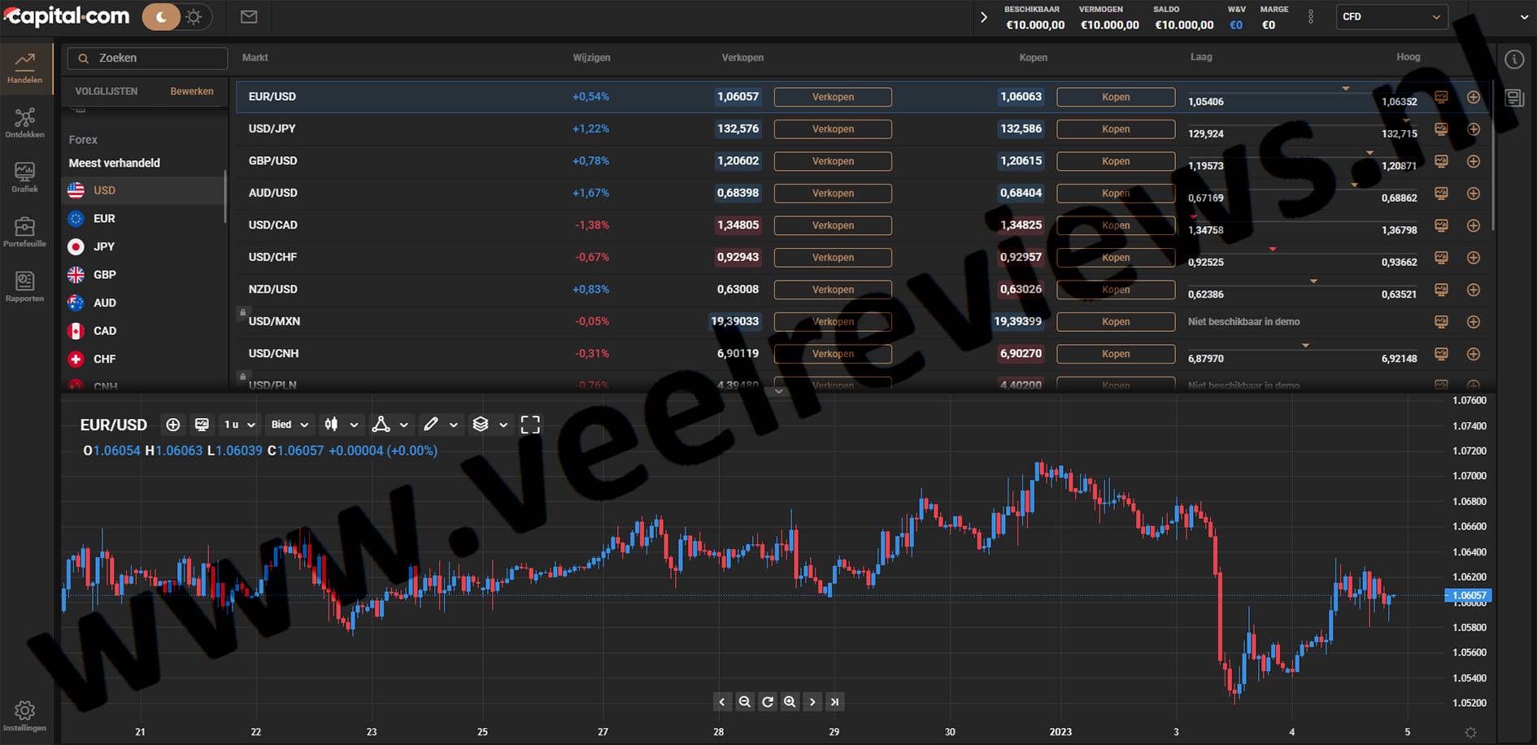
Task: Zoom in on the EUR/USD chart
Action: 790,702
